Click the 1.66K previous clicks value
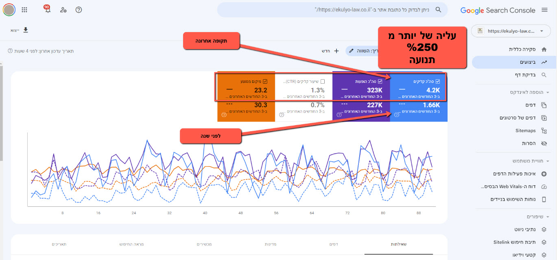This screenshot has width=557, height=260. (432, 106)
